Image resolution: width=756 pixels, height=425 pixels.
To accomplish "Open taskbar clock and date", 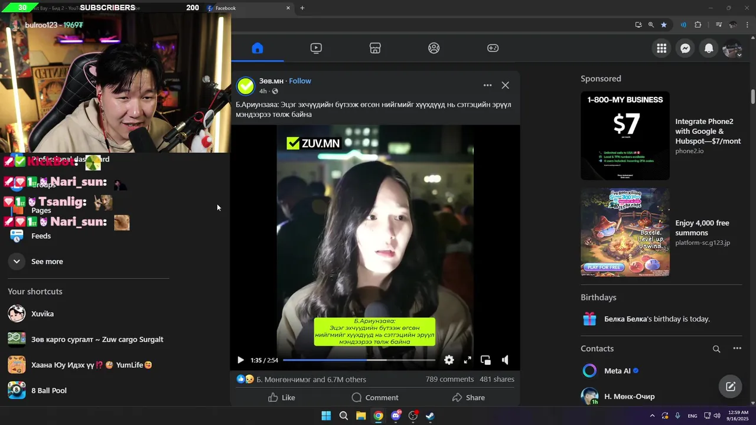I will tap(738, 416).
